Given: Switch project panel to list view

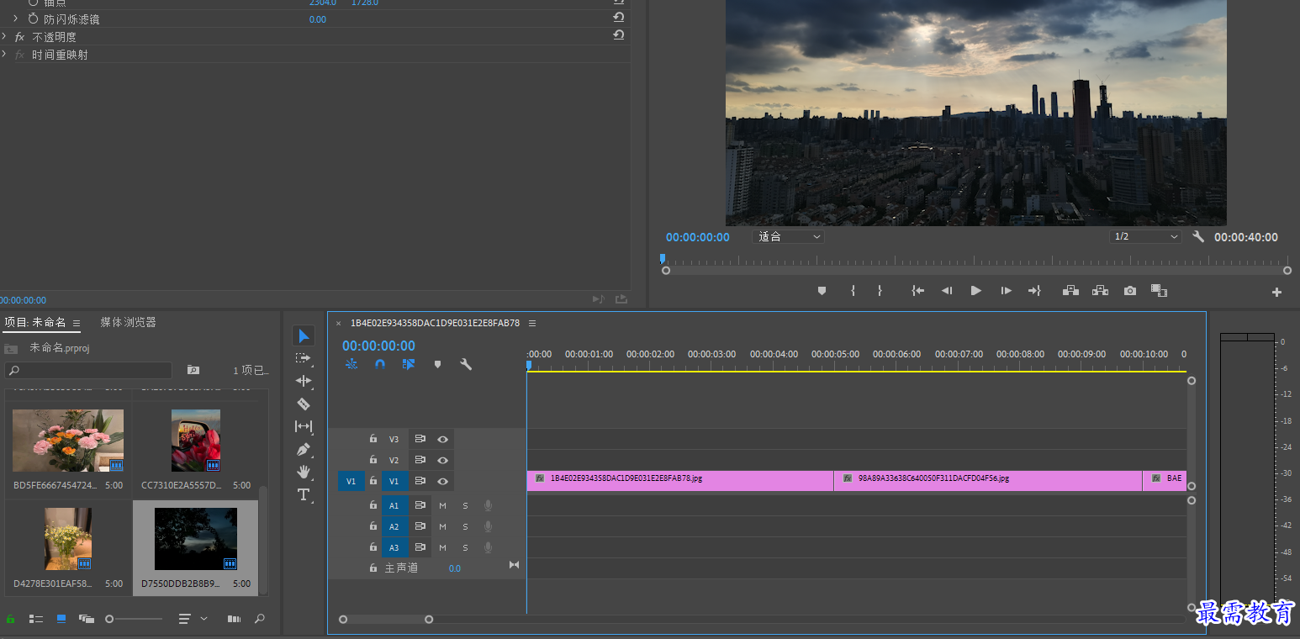Looking at the screenshot, I should click(36, 619).
